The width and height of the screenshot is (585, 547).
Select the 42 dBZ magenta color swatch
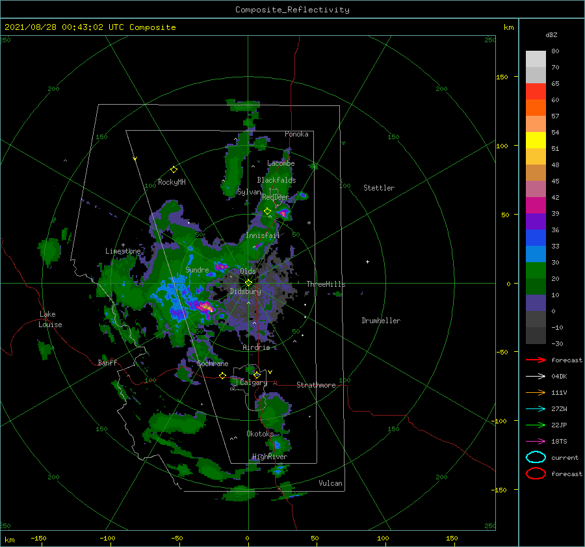(536, 205)
